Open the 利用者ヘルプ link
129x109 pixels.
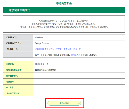77,55
